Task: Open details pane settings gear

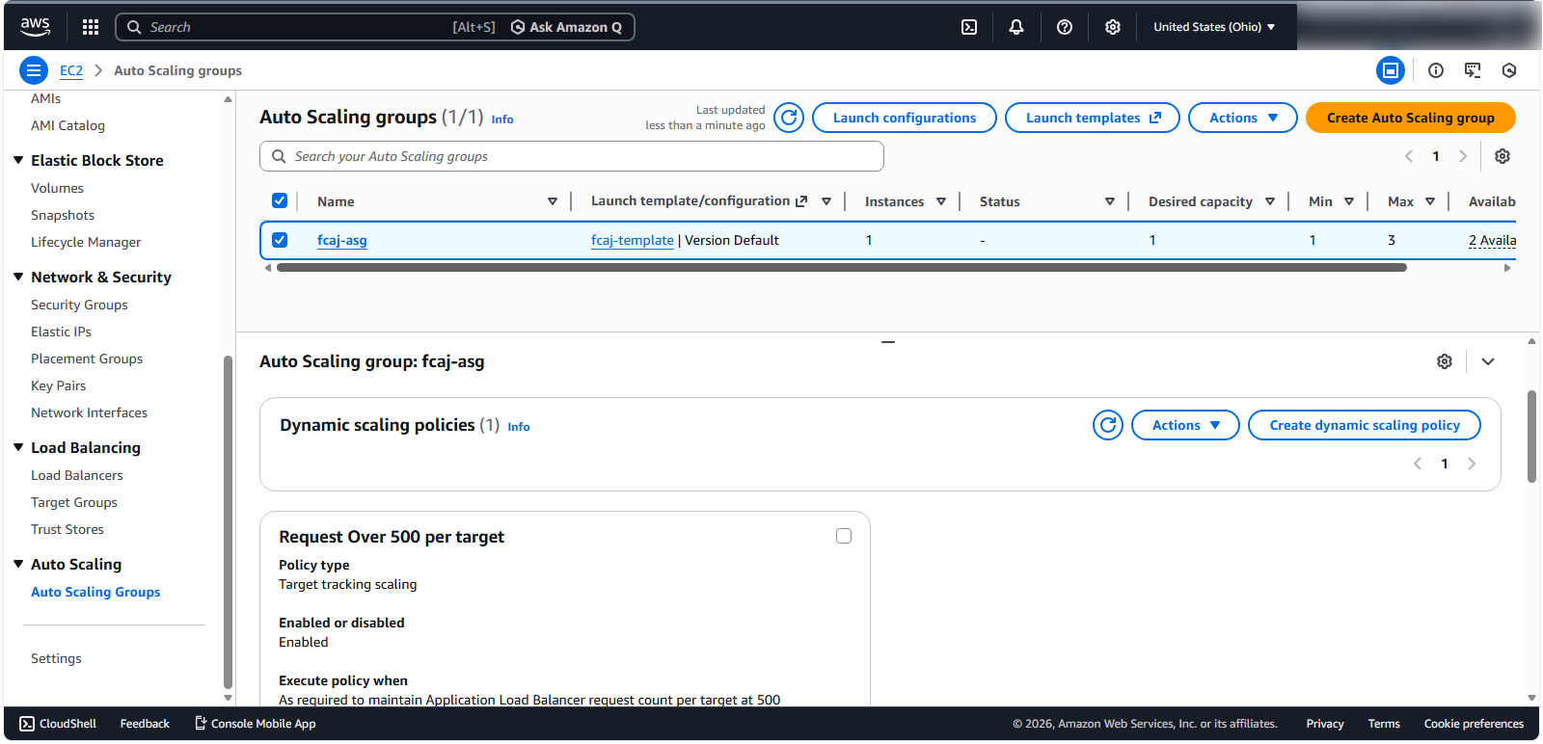Action: 1445,361
